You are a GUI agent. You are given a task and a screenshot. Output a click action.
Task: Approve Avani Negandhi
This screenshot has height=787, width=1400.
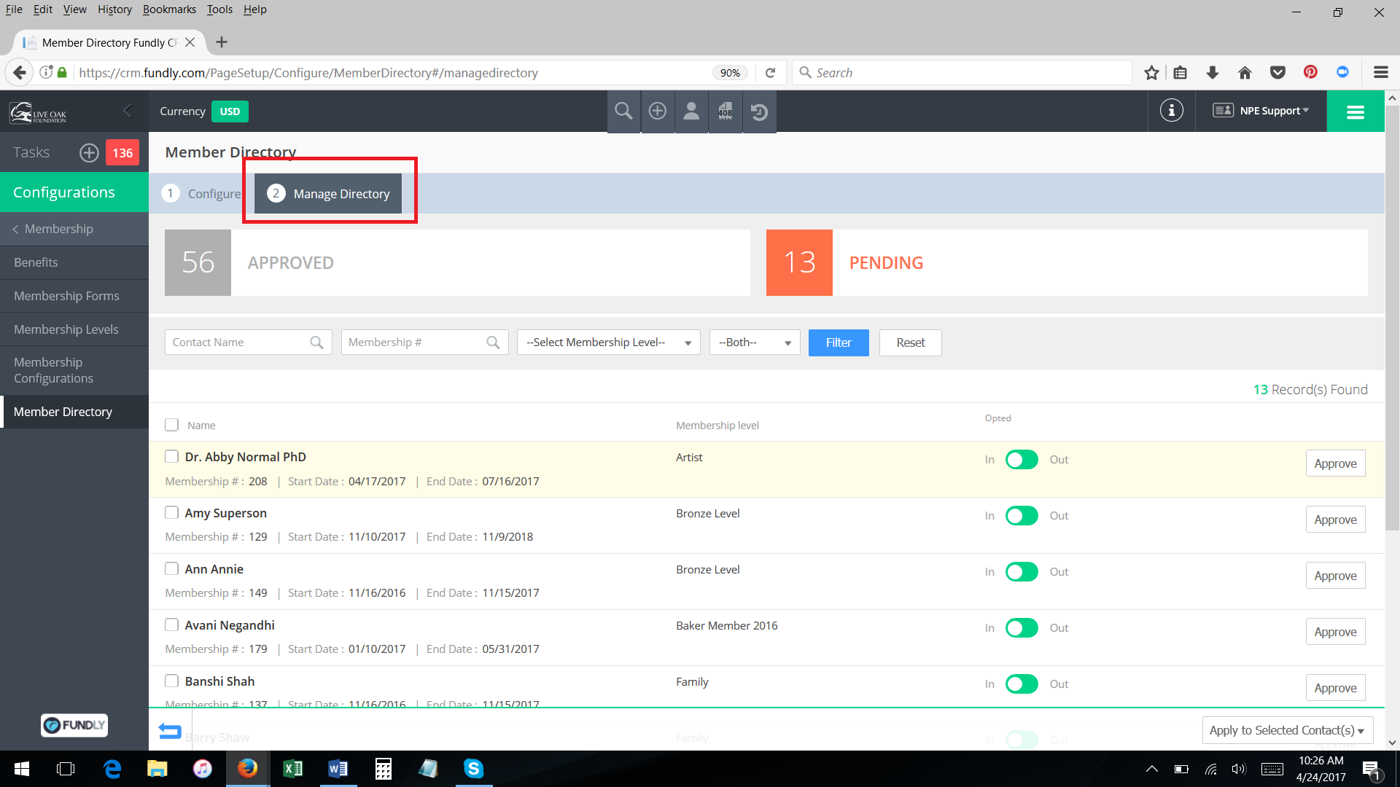(1335, 632)
